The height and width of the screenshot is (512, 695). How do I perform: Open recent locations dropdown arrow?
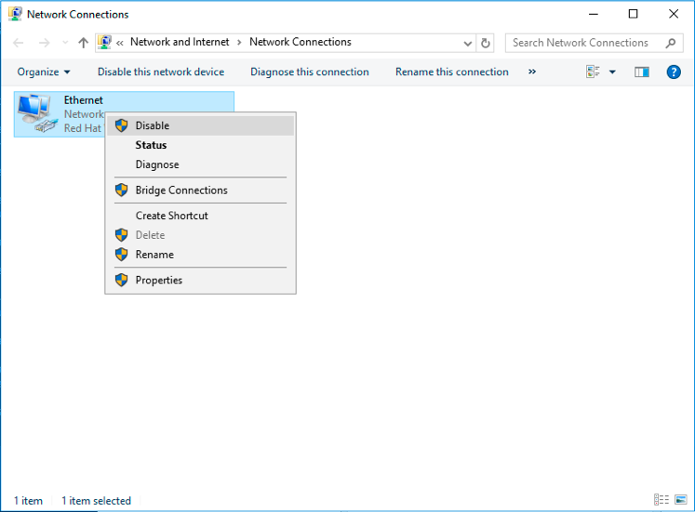click(x=64, y=43)
